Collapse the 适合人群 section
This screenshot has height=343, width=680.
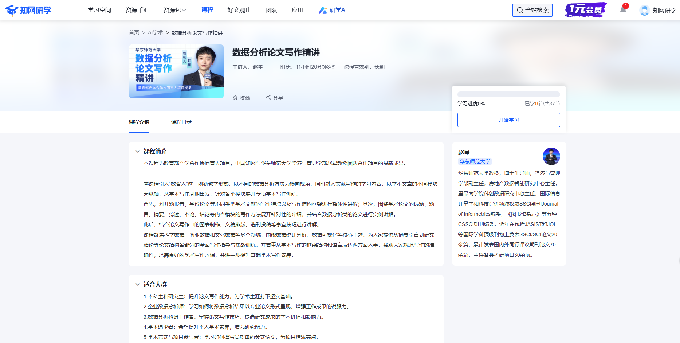138,284
